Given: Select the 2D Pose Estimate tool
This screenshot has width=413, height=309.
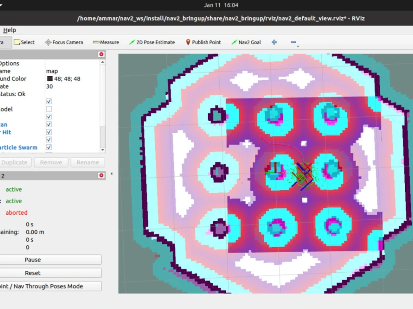Looking at the screenshot, I should [152, 42].
